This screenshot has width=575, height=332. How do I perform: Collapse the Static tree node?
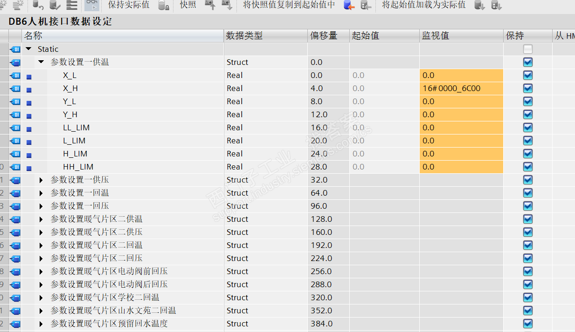click(x=28, y=49)
